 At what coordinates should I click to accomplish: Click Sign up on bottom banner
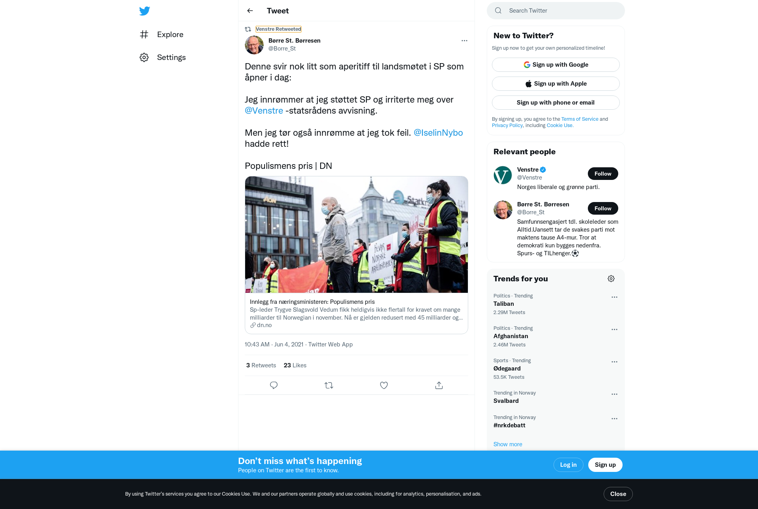pos(605,465)
